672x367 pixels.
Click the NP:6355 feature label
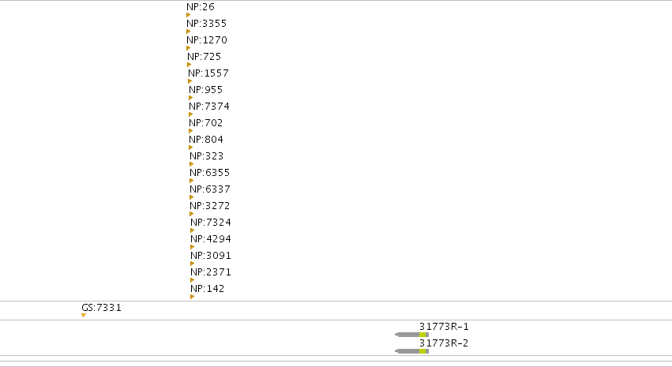pos(210,173)
